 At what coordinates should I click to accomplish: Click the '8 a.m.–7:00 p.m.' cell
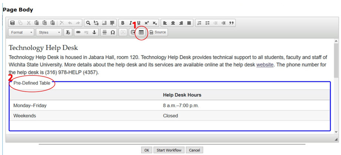pos(181,106)
